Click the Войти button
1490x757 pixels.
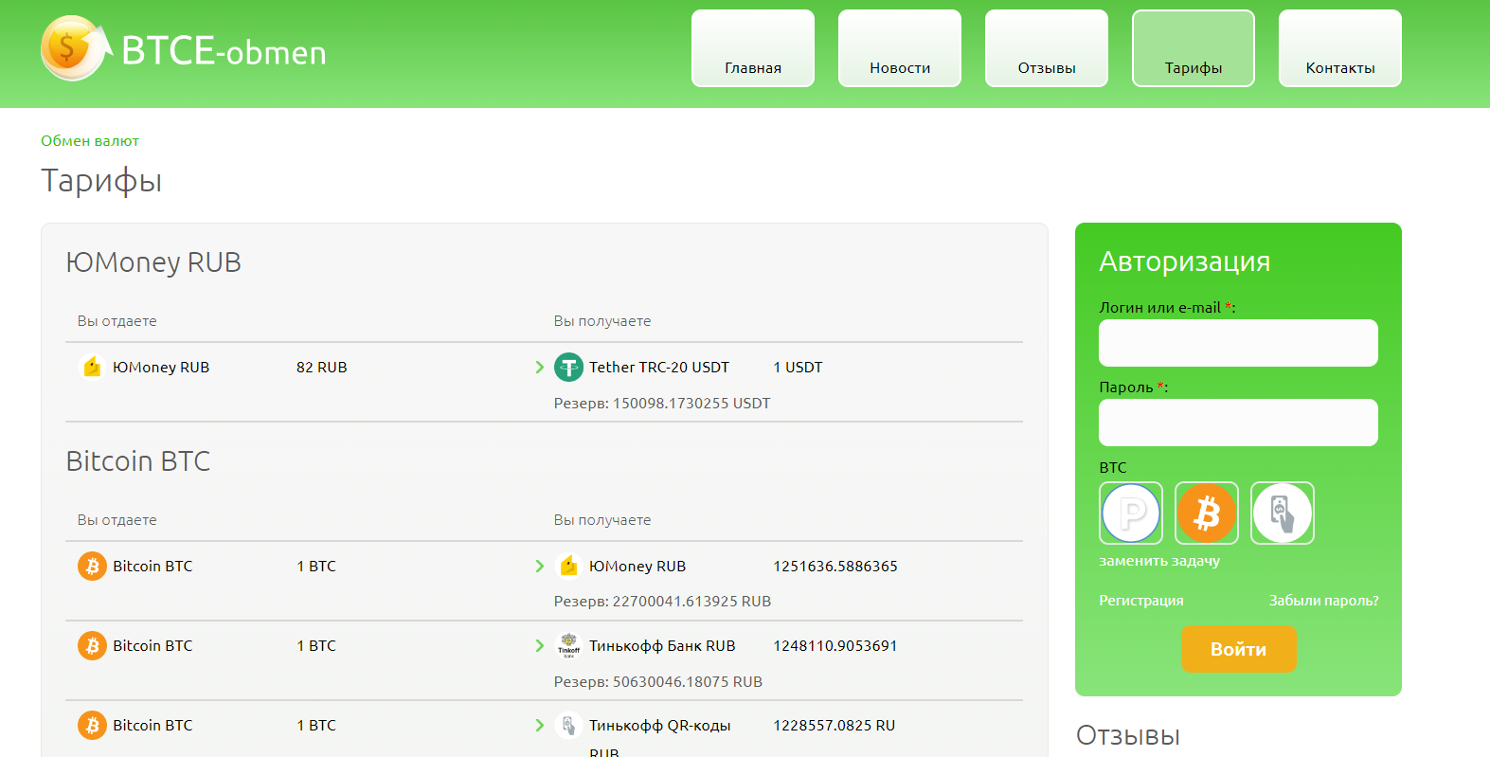(x=1239, y=649)
